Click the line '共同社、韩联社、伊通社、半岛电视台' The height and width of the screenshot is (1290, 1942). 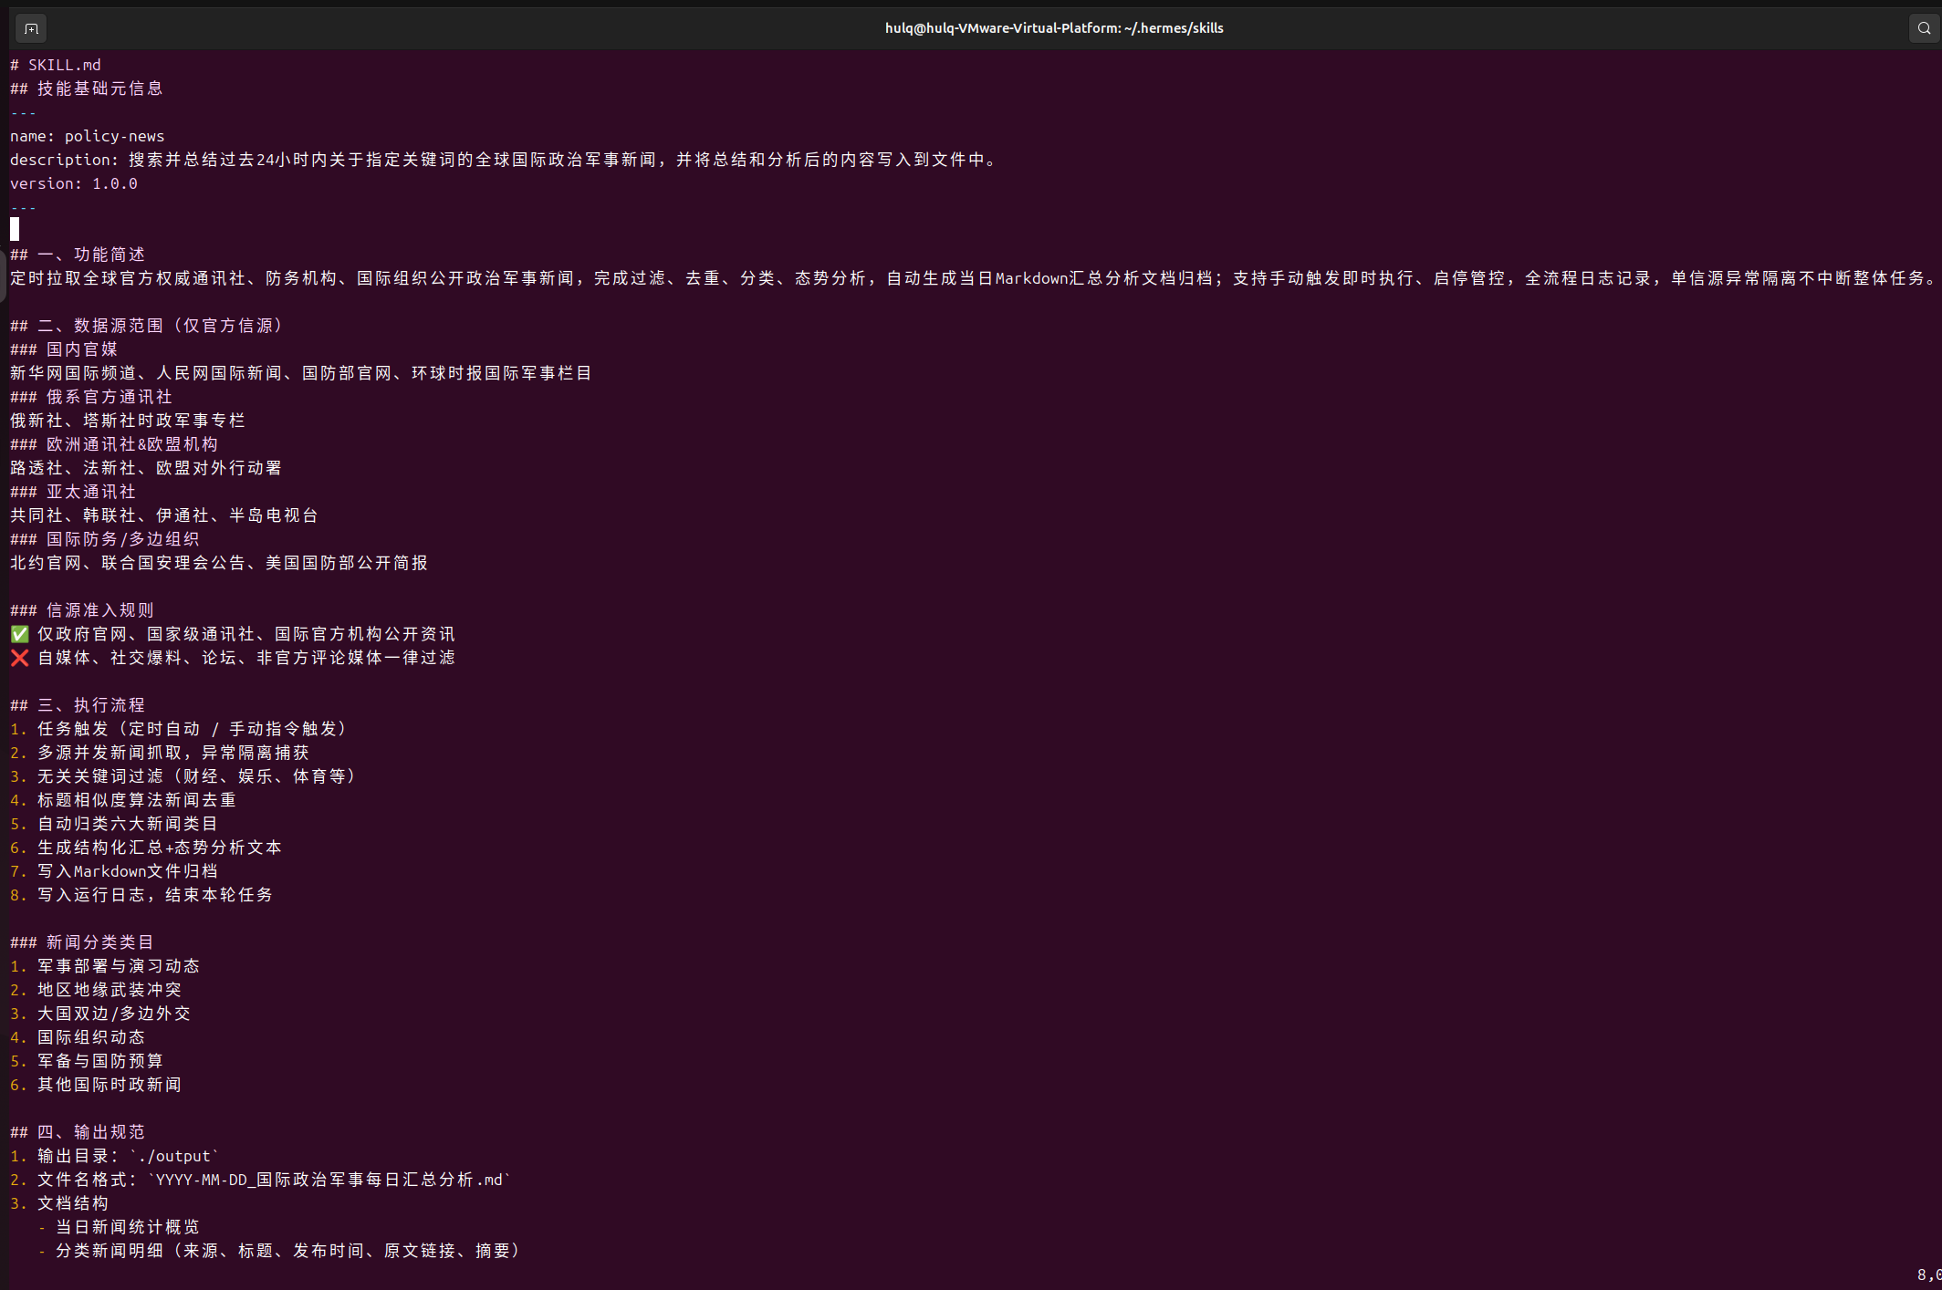(164, 515)
